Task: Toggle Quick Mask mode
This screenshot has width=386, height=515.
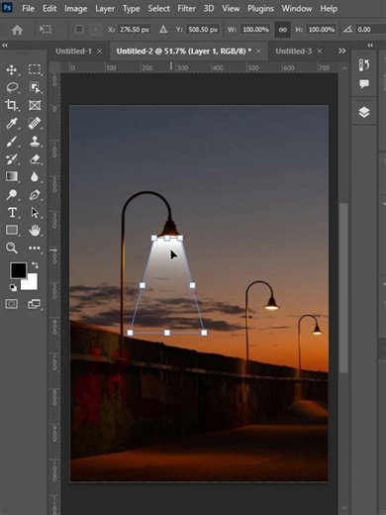Action: click(x=12, y=304)
